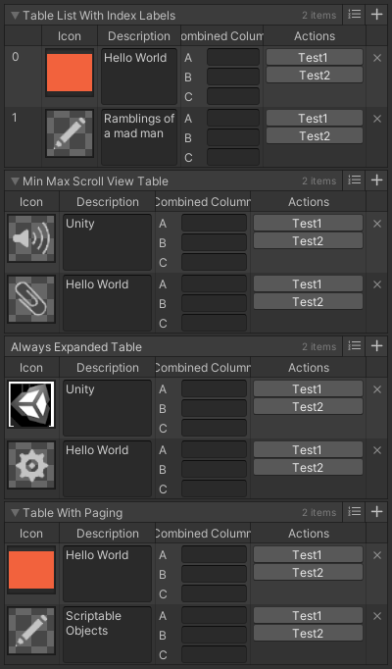392x669 pixels.
Task: Click the gear icon in Always Expanded Table
Action: [x=31, y=465]
